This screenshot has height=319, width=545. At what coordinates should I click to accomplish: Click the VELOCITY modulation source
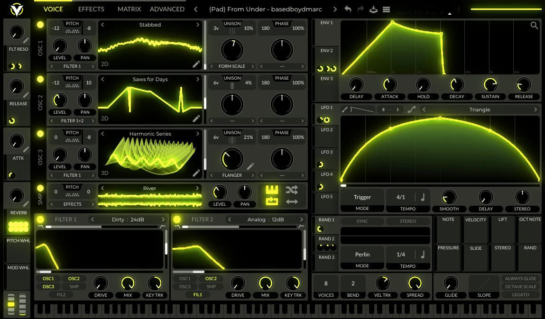(x=475, y=229)
